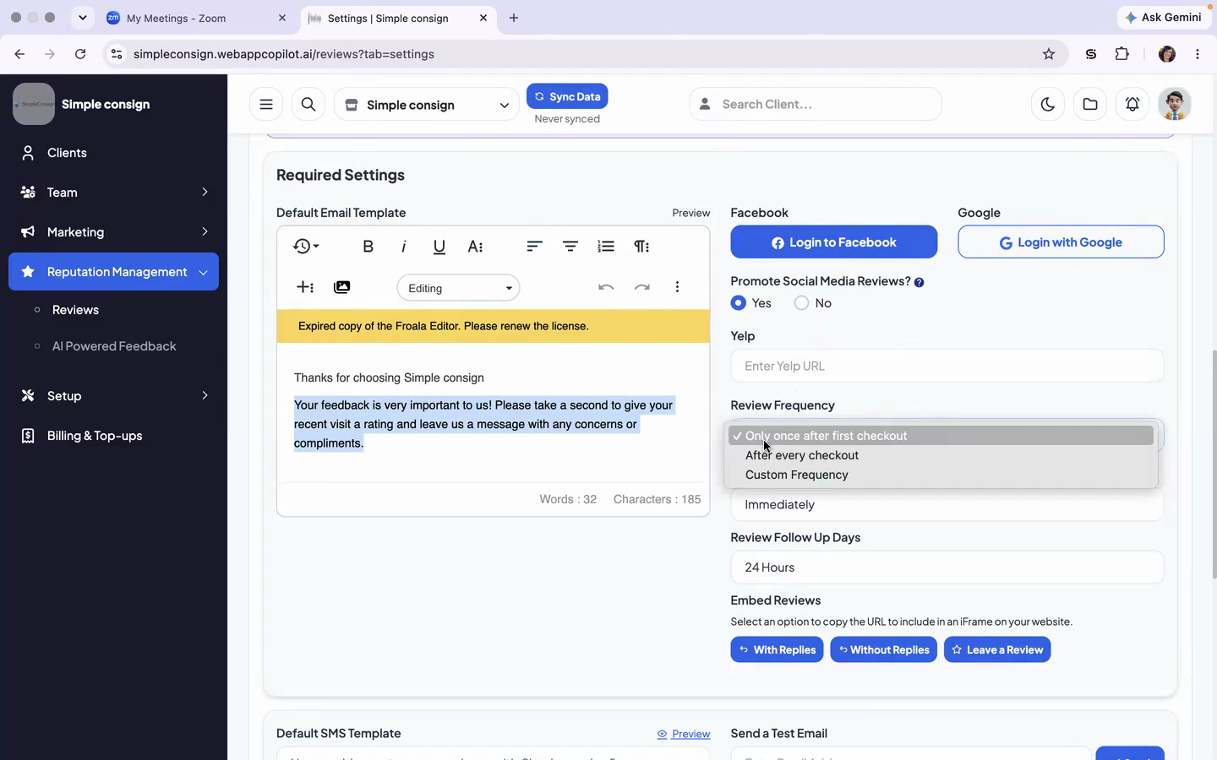Viewport: 1217px width, 760px height.
Task: Click the Sync Data button
Action: tap(567, 96)
